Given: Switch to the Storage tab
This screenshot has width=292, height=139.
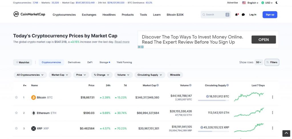Looking at the screenshot, I should (105, 62).
